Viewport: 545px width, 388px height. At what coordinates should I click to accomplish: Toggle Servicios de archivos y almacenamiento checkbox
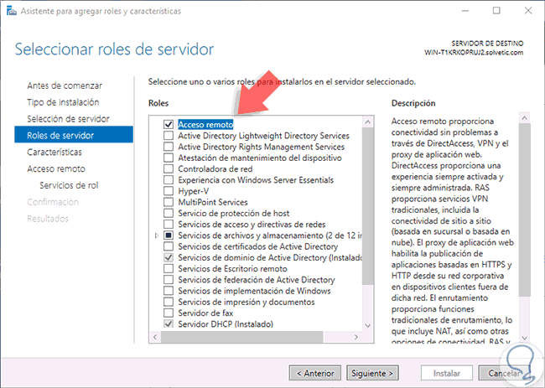tap(169, 235)
